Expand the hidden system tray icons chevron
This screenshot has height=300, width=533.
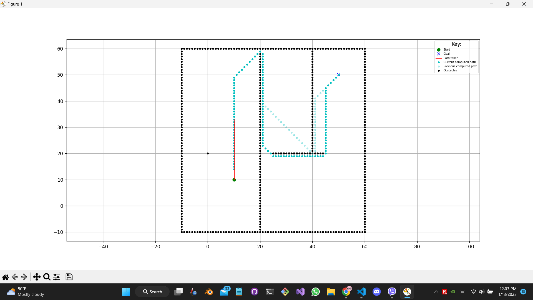coord(436,292)
